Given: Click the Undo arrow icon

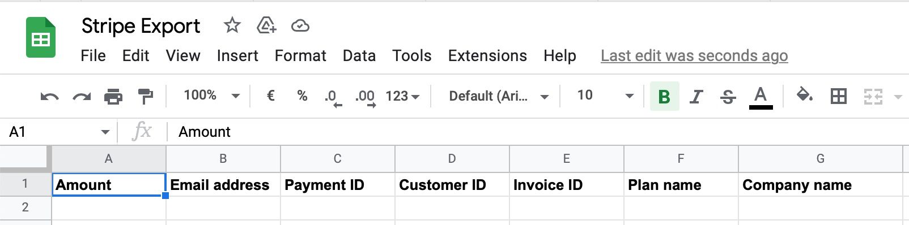Looking at the screenshot, I should 50,97.
